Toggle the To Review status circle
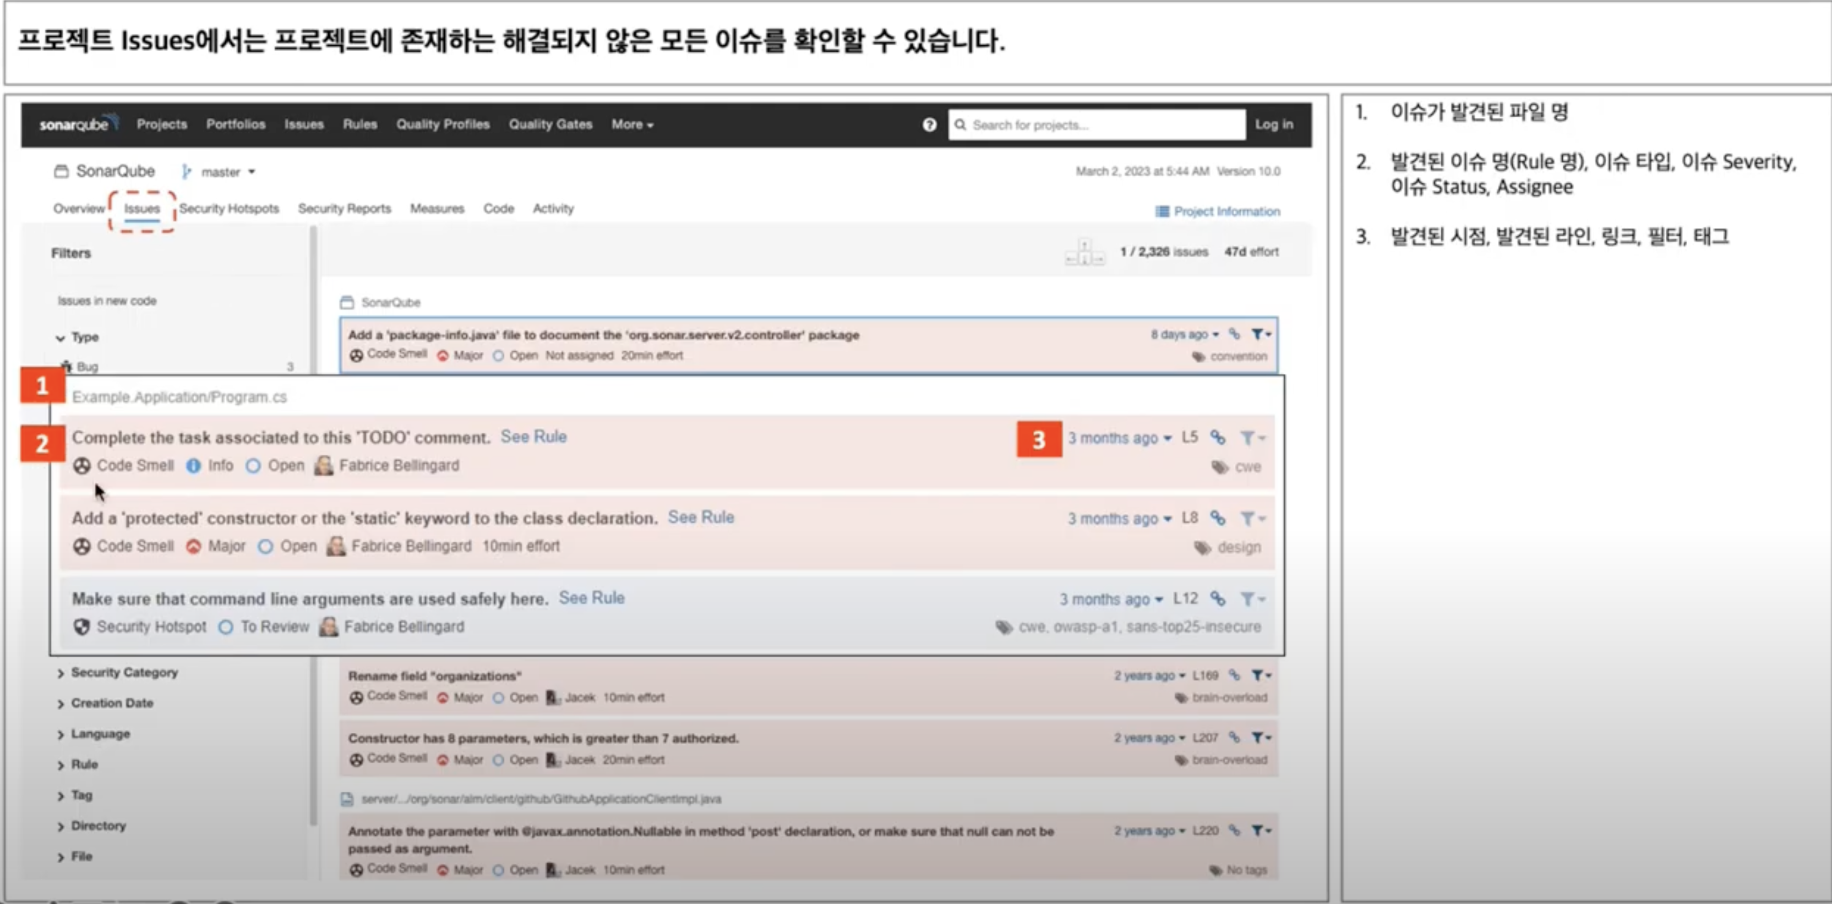The image size is (1832, 904). [226, 627]
